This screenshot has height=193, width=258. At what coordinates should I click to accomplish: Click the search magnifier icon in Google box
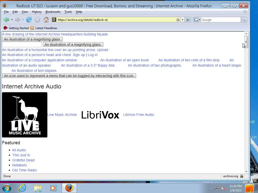[244, 20]
